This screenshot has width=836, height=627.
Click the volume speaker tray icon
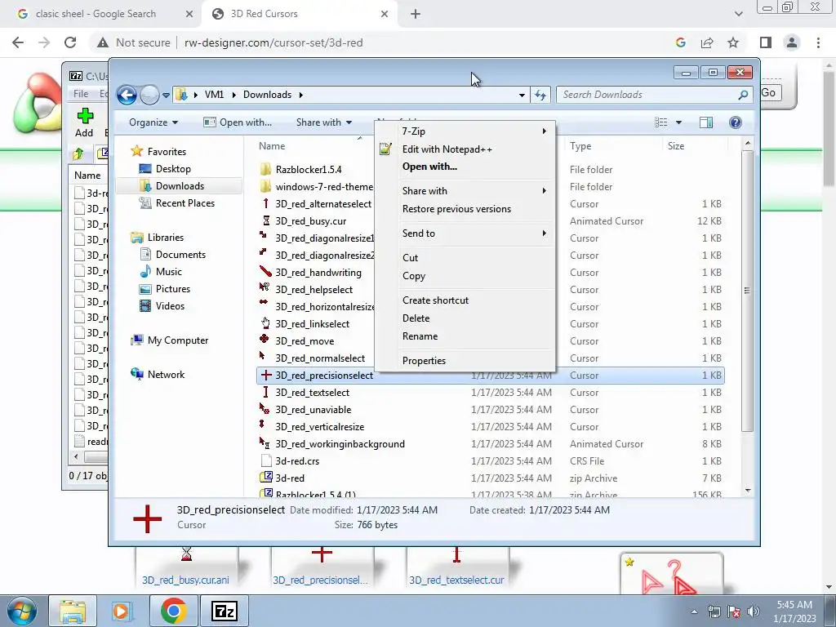(754, 611)
